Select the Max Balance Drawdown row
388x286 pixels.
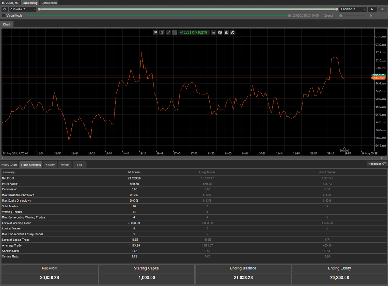point(194,195)
